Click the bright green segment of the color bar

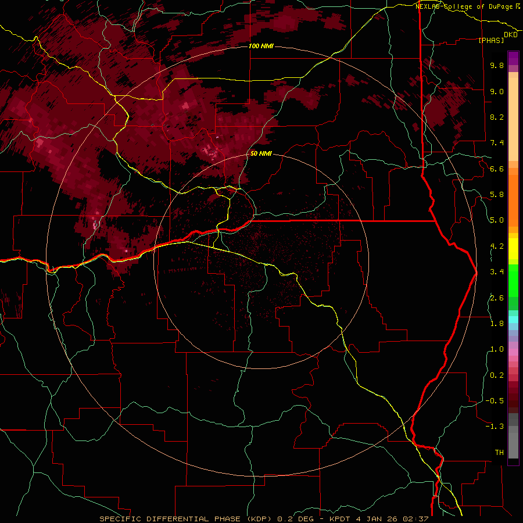point(513,280)
